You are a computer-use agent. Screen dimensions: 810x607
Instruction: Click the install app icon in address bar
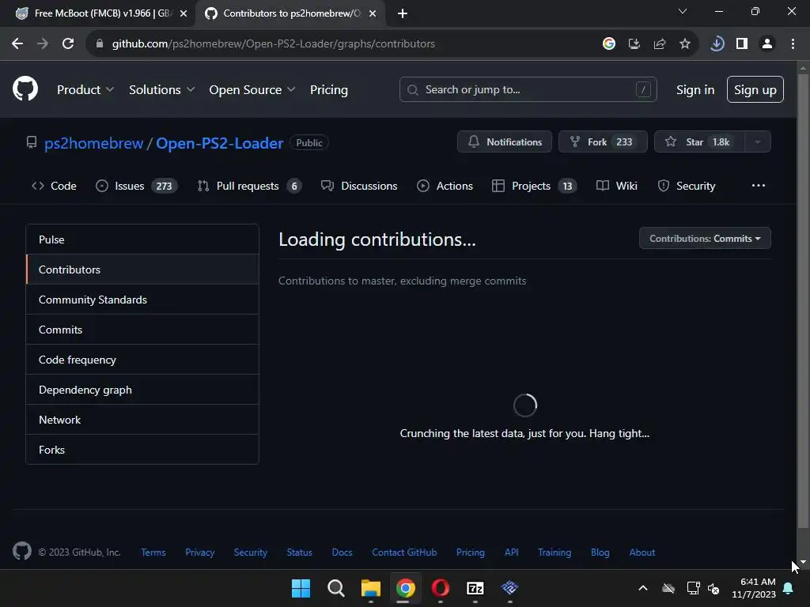(634, 44)
